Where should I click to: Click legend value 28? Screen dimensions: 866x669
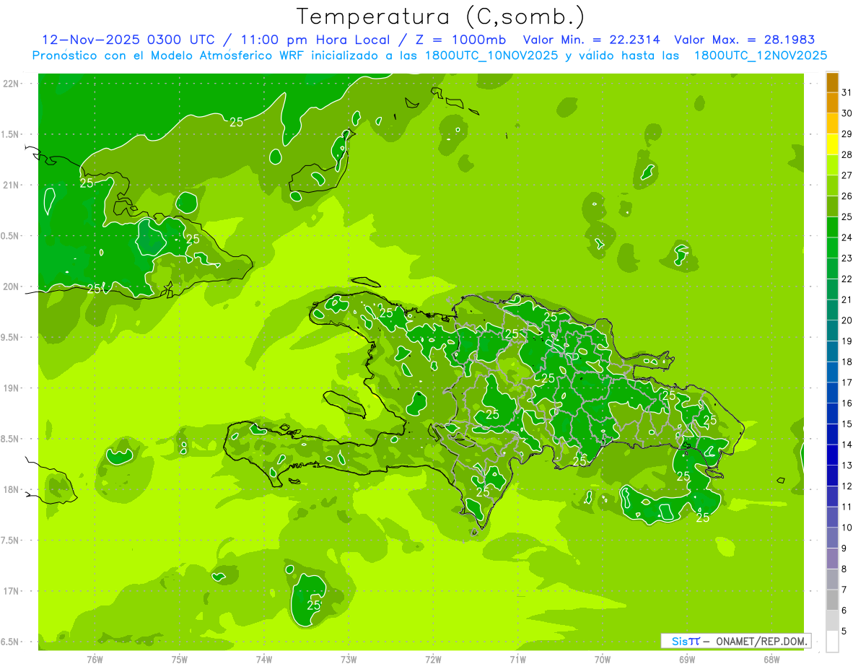click(x=847, y=154)
